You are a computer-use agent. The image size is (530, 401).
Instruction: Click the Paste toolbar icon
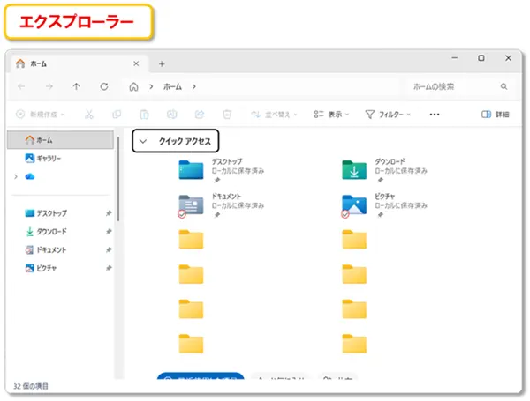pyautogui.click(x=144, y=115)
